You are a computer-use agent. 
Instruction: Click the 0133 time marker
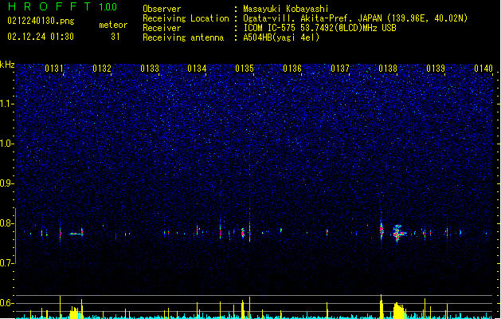[x=150, y=69]
